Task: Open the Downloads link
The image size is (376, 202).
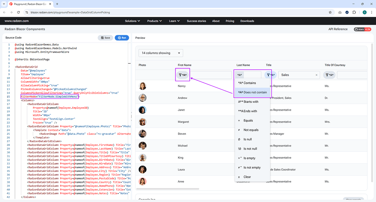Action: point(247,21)
